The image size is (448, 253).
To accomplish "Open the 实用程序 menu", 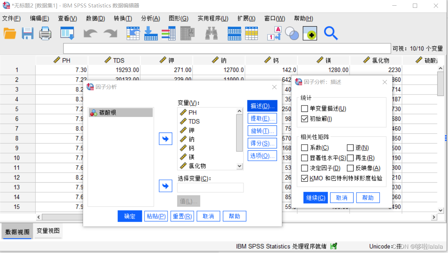I will 213,18.
